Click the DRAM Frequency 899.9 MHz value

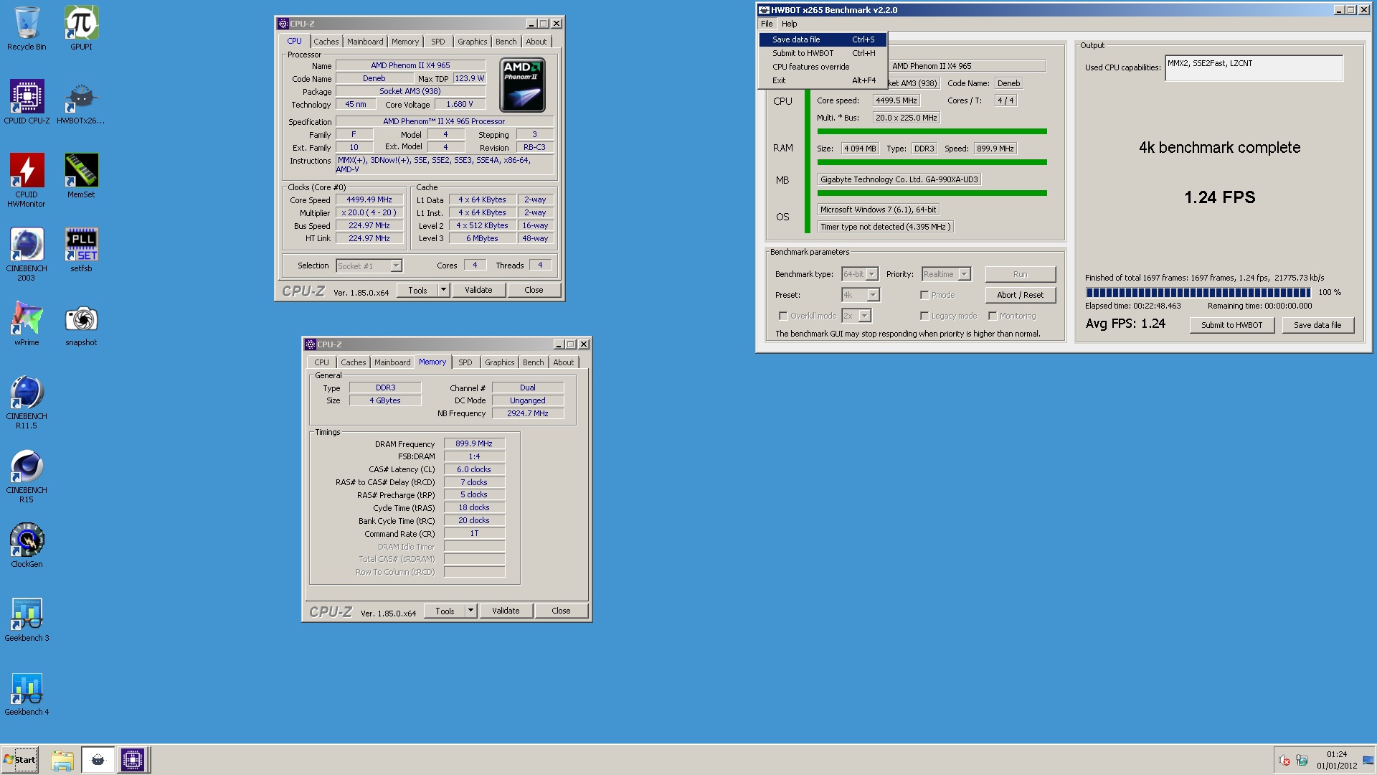[474, 443]
